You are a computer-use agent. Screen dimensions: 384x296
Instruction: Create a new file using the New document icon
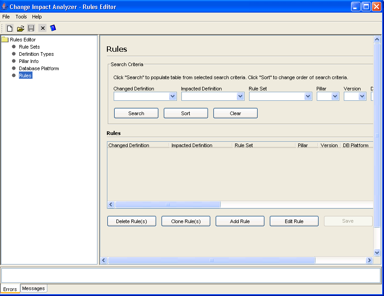[9, 28]
